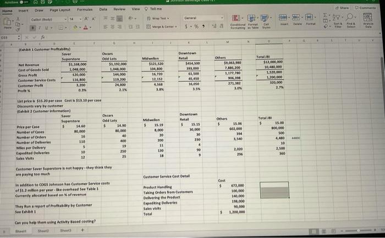Click the Align Right icon

119,27
